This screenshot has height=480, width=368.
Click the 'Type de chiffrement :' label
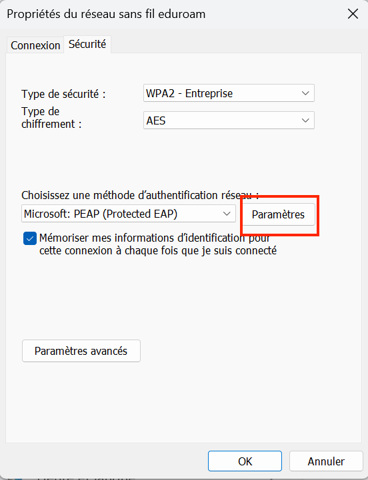51,118
